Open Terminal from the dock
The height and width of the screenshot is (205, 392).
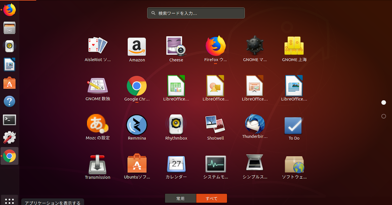pyautogui.click(x=9, y=120)
